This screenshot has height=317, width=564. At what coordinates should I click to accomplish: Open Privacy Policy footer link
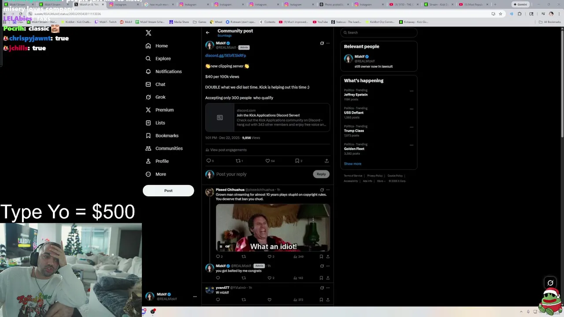375,176
